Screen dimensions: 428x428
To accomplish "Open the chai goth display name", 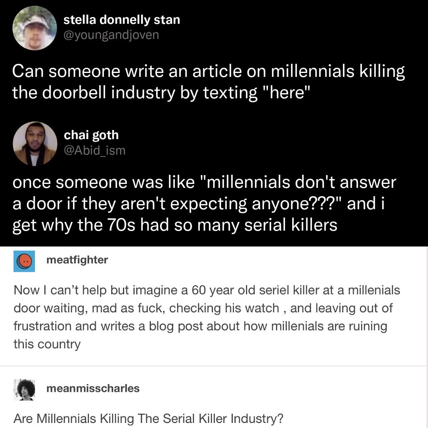I will 91,135.
